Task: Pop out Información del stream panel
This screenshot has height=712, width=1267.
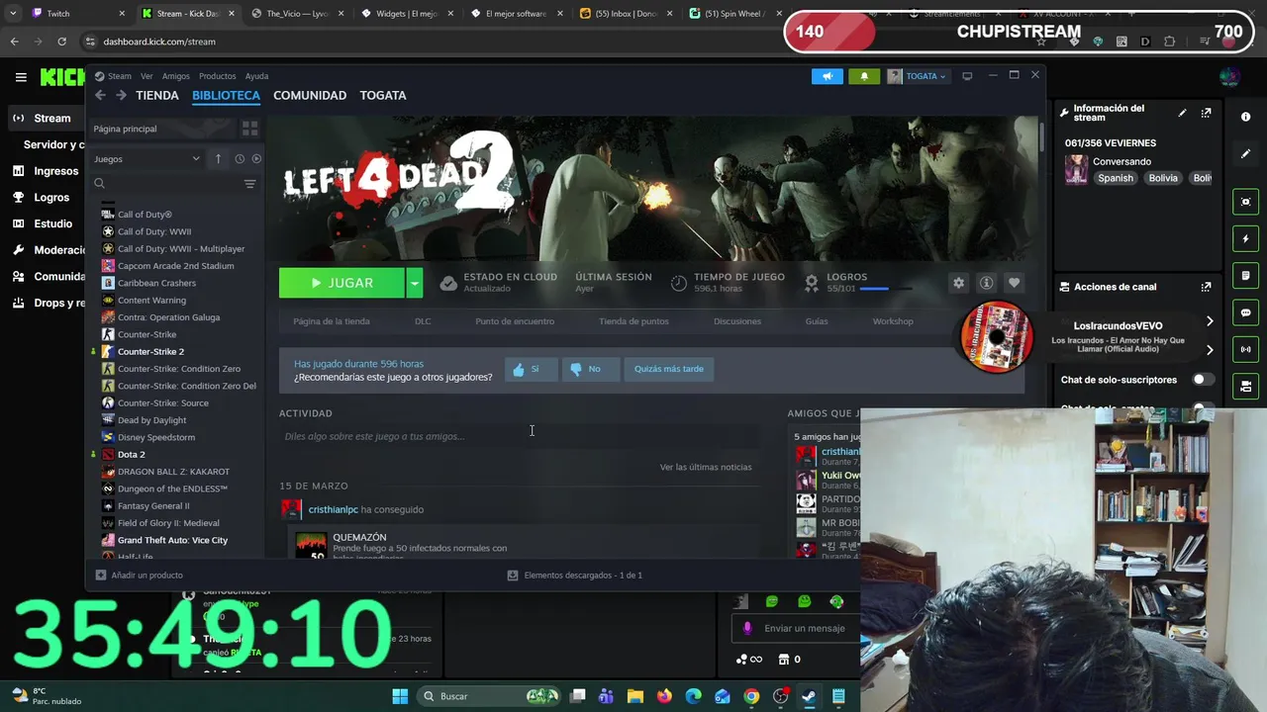Action: (x=1206, y=114)
